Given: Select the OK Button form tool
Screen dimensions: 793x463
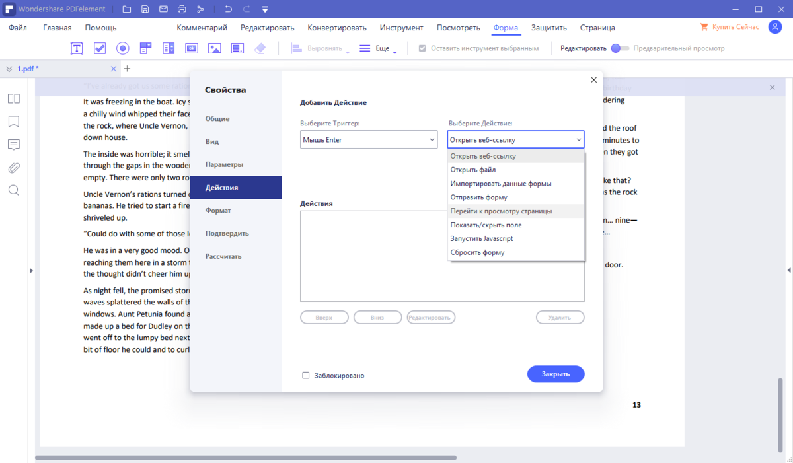Looking at the screenshot, I should pyautogui.click(x=191, y=48).
